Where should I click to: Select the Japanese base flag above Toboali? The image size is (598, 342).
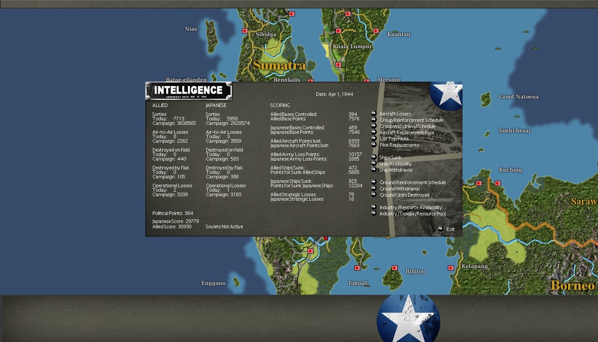coord(357,268)
